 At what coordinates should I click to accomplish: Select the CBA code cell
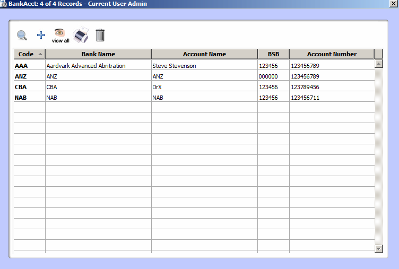30,87
